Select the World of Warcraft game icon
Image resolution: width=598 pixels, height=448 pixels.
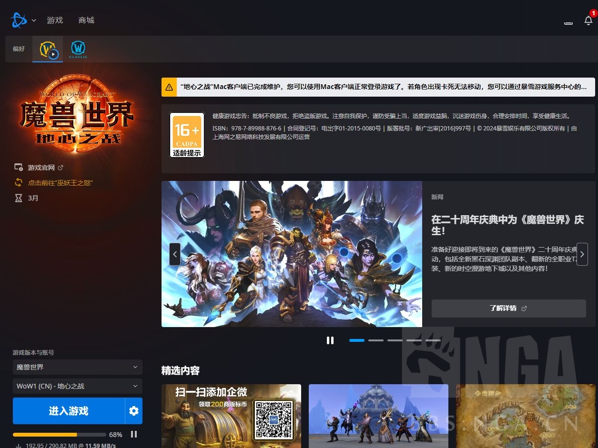point(47,49)
